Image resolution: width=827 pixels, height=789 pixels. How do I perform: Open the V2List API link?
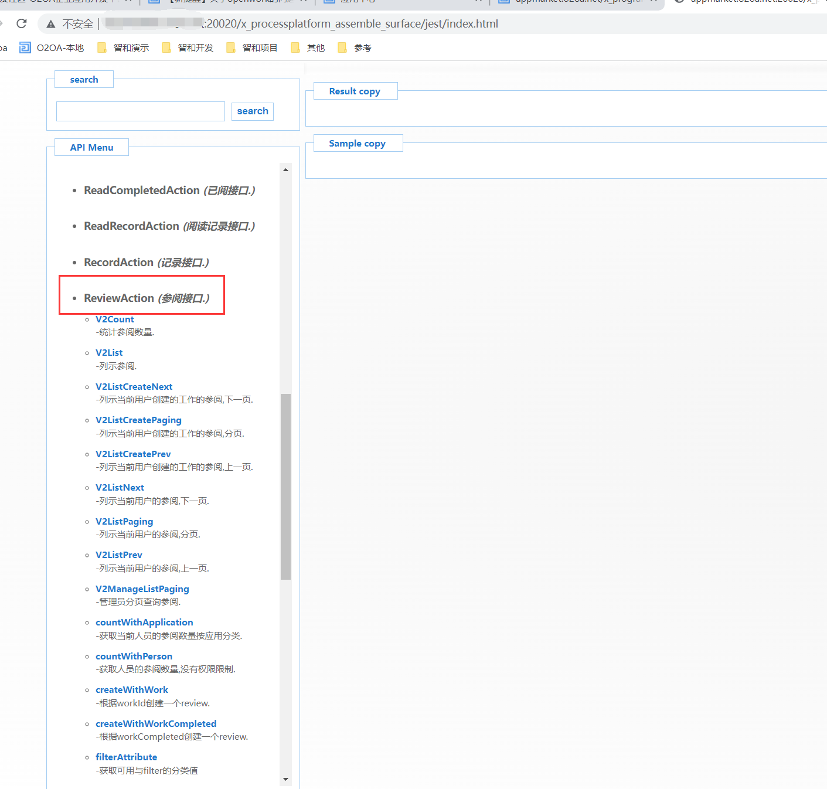tap(109, 353)
